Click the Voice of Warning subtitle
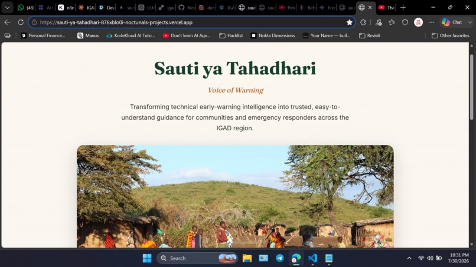 (x=236, y=90)
